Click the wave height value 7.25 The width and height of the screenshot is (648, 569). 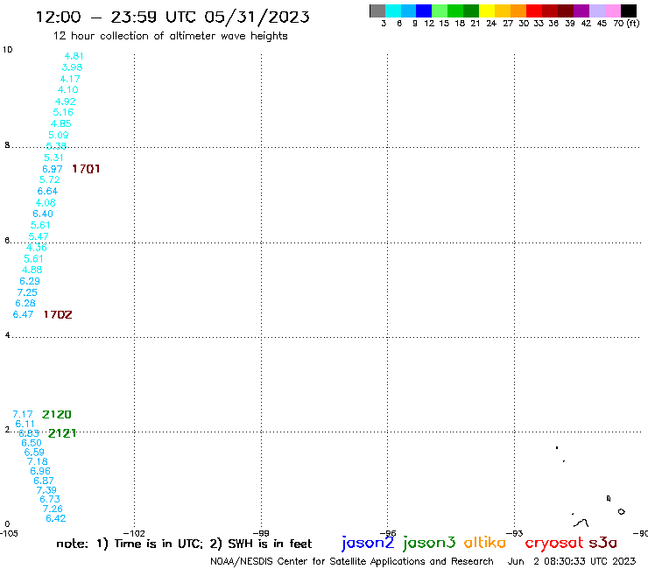(27, 292)
